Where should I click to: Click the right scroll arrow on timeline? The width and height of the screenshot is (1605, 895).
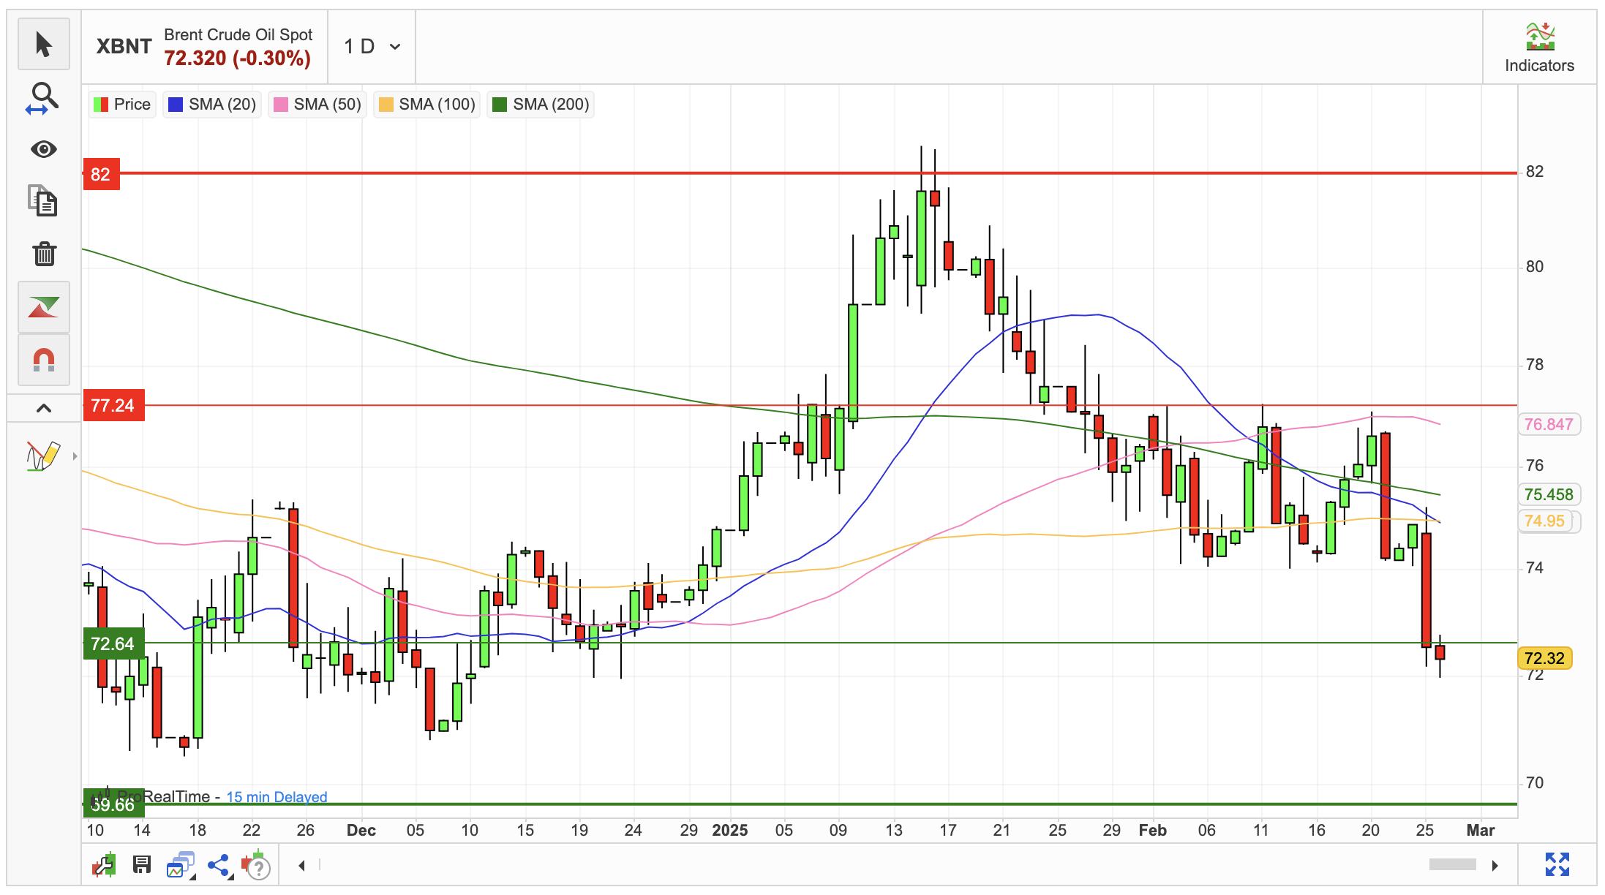(1495, 866)
